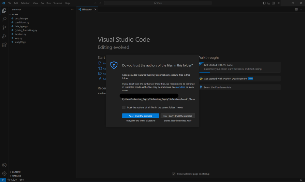Open notifications bell in status bar
The width and height of the screenshot is (305, 182).
(301, 180)
